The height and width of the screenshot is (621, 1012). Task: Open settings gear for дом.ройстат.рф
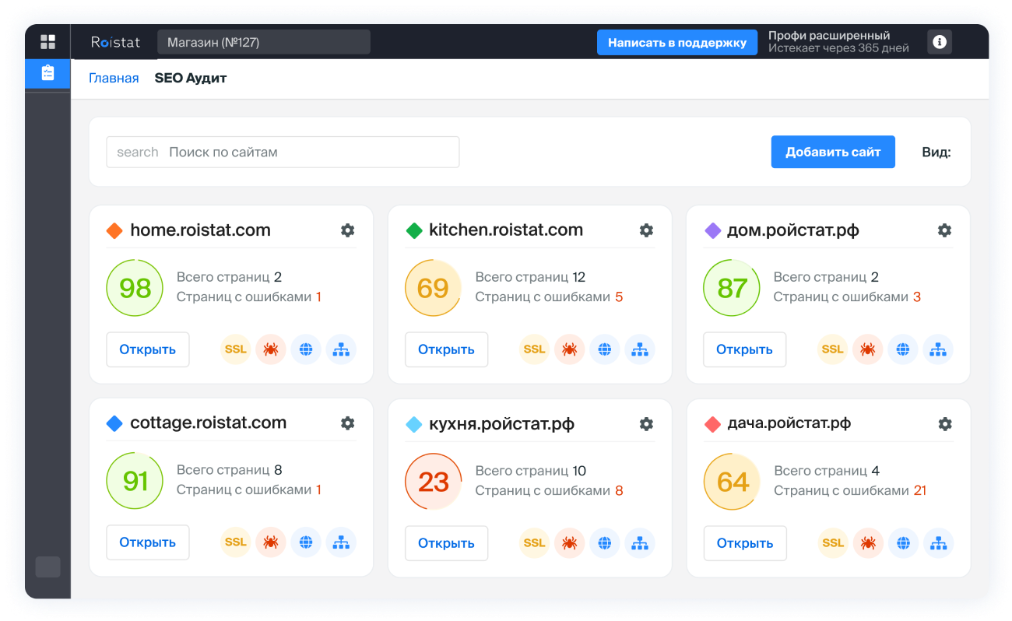(944, 230)
